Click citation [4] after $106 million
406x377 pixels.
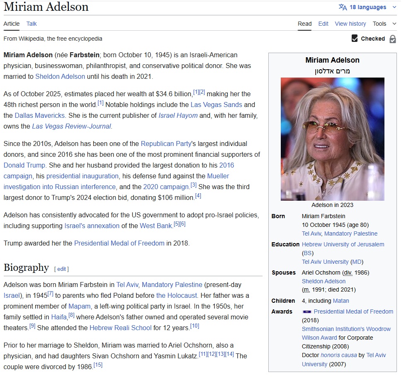[198, 196]
